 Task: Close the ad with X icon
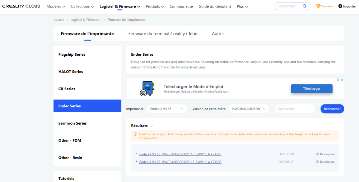click(x=342, y=80)
